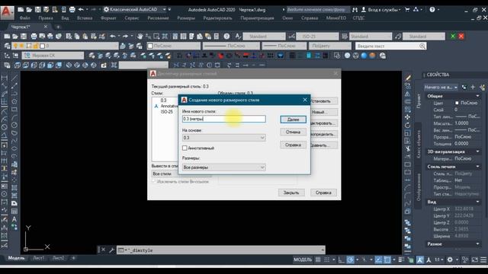The height and width of the screenshot is (274, 488).
Task: Click the Workspace switching gear icon
Action: (x=450, y=260)
